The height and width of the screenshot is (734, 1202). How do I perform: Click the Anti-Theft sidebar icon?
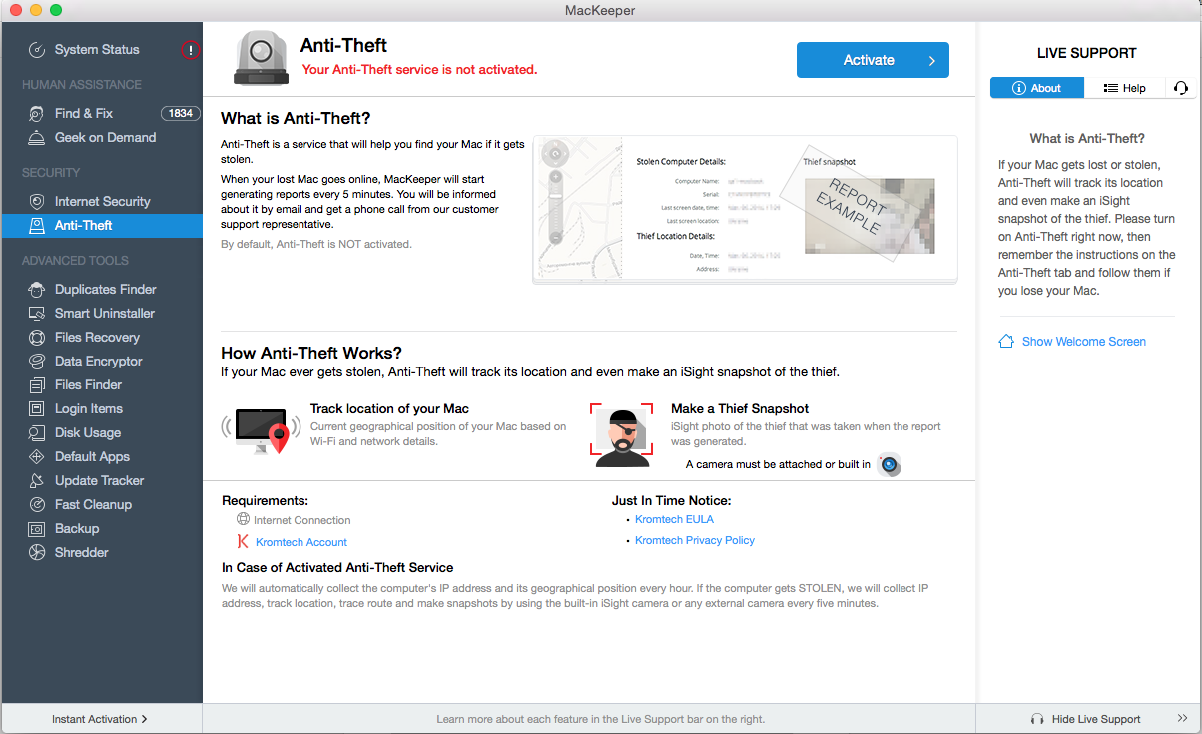37,225
